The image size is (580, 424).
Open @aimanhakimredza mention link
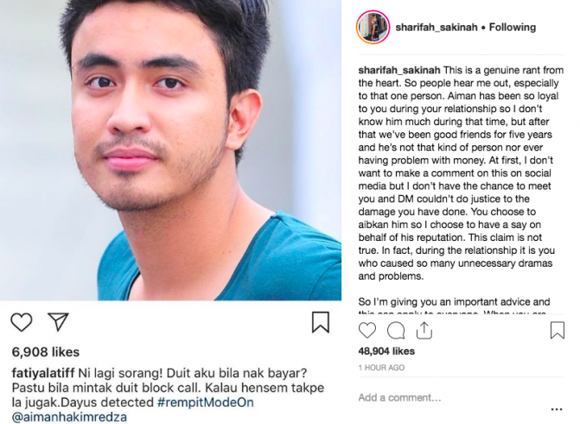tap(69, 417)
